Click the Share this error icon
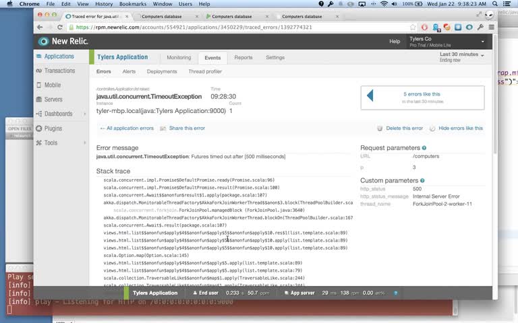The height and width of the screenshot is (323, 518). coord(163,129)
